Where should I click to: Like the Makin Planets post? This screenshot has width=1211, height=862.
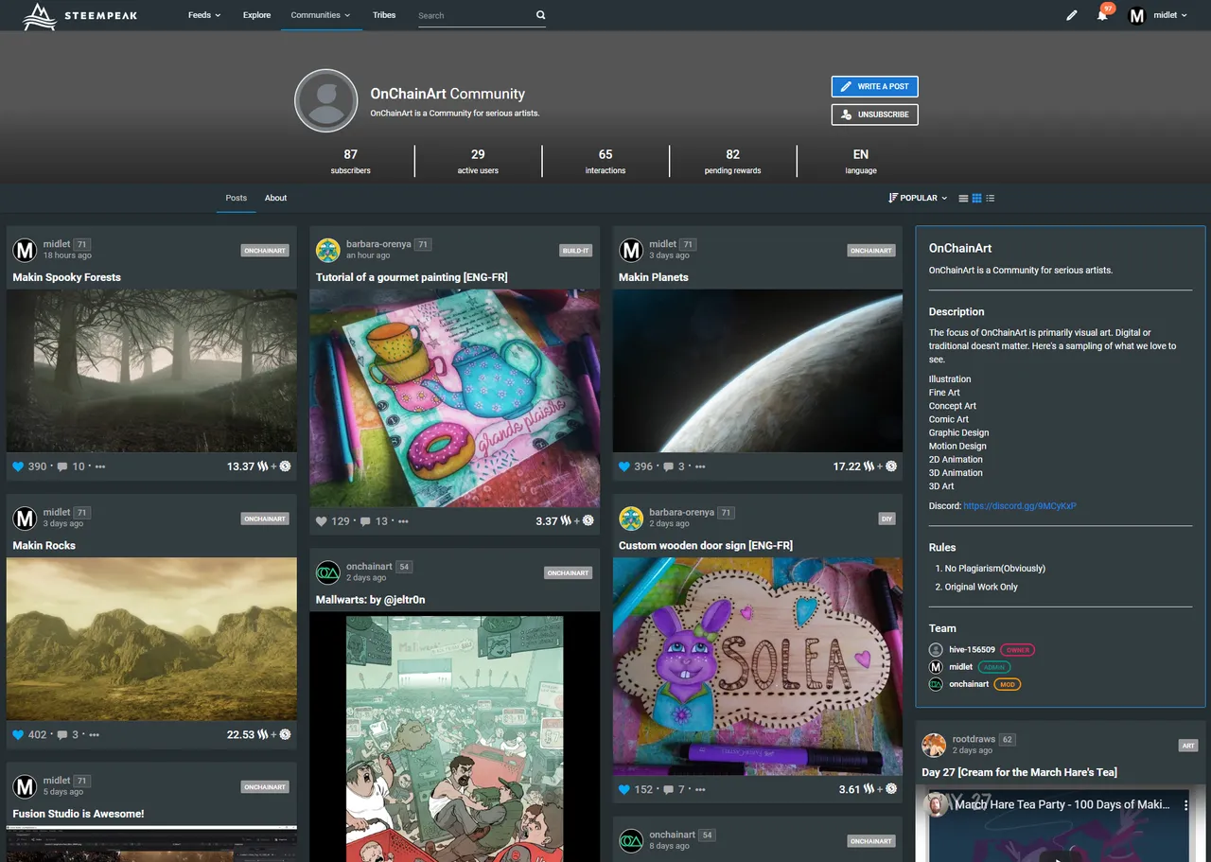(624, 466)
